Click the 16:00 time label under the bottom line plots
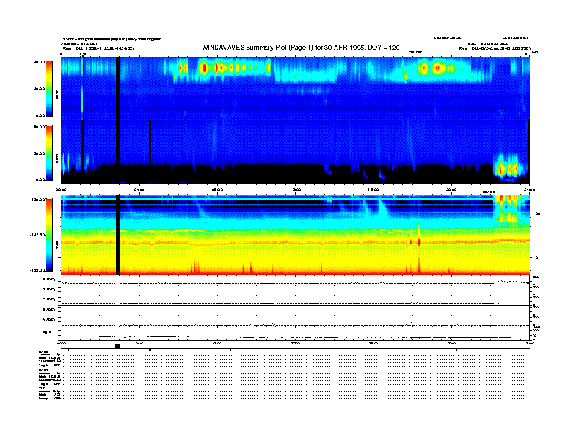 coord(373,343)
